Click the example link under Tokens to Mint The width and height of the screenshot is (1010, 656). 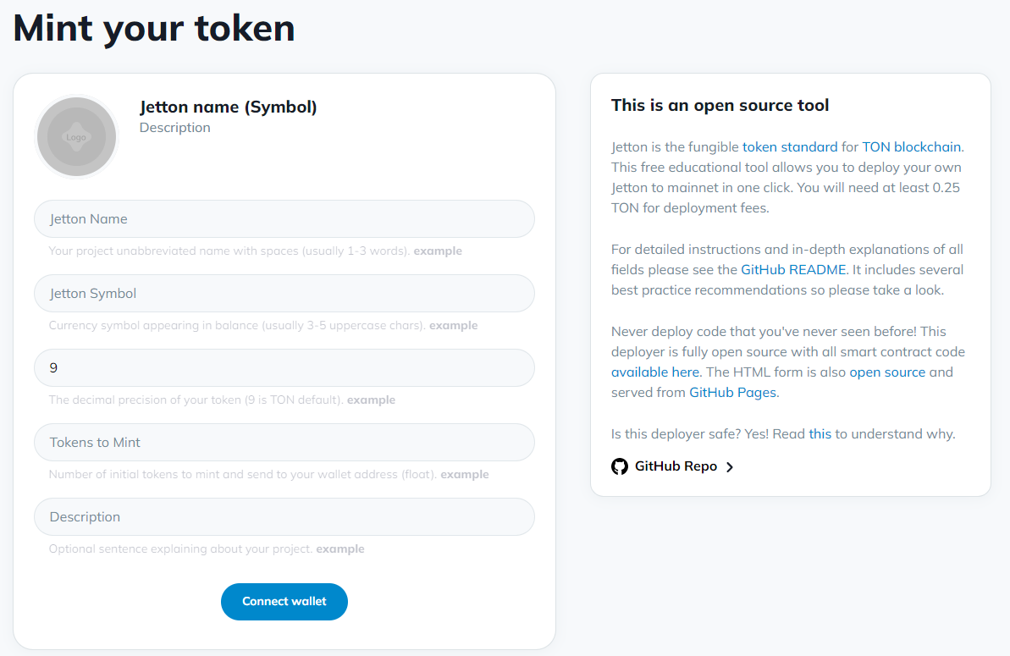tap(465, 474)
